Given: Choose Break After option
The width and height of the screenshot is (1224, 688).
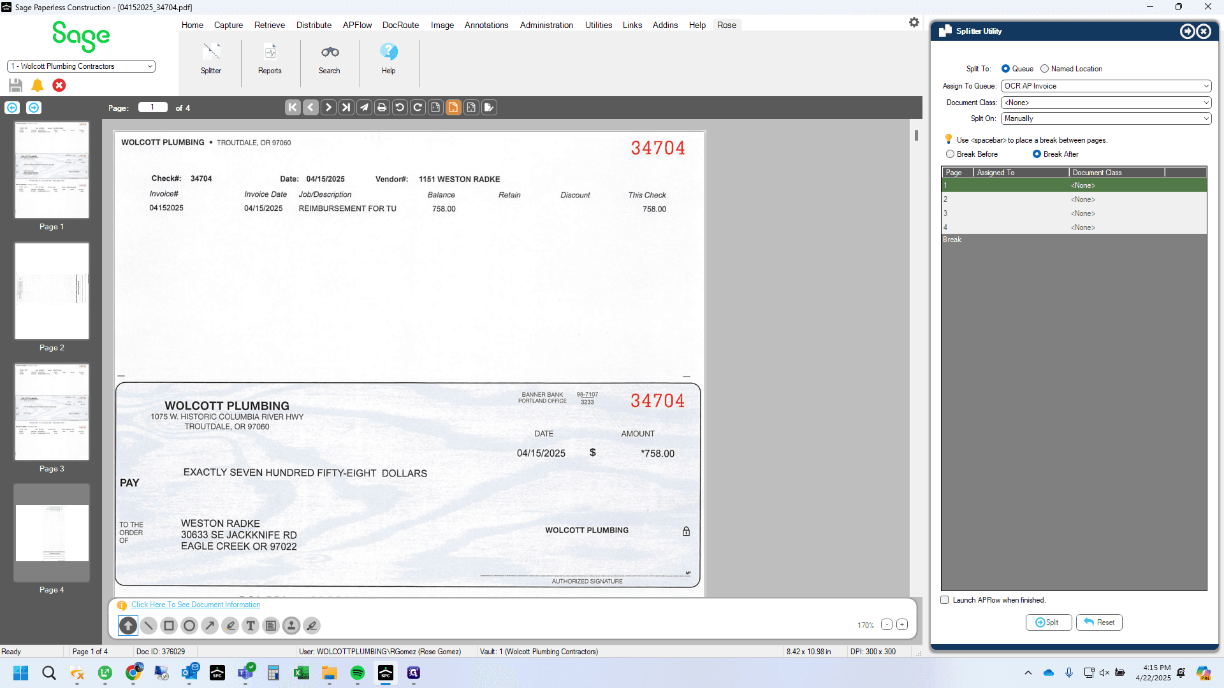Looking at the screenshot, I should (x=1037, y=154).
